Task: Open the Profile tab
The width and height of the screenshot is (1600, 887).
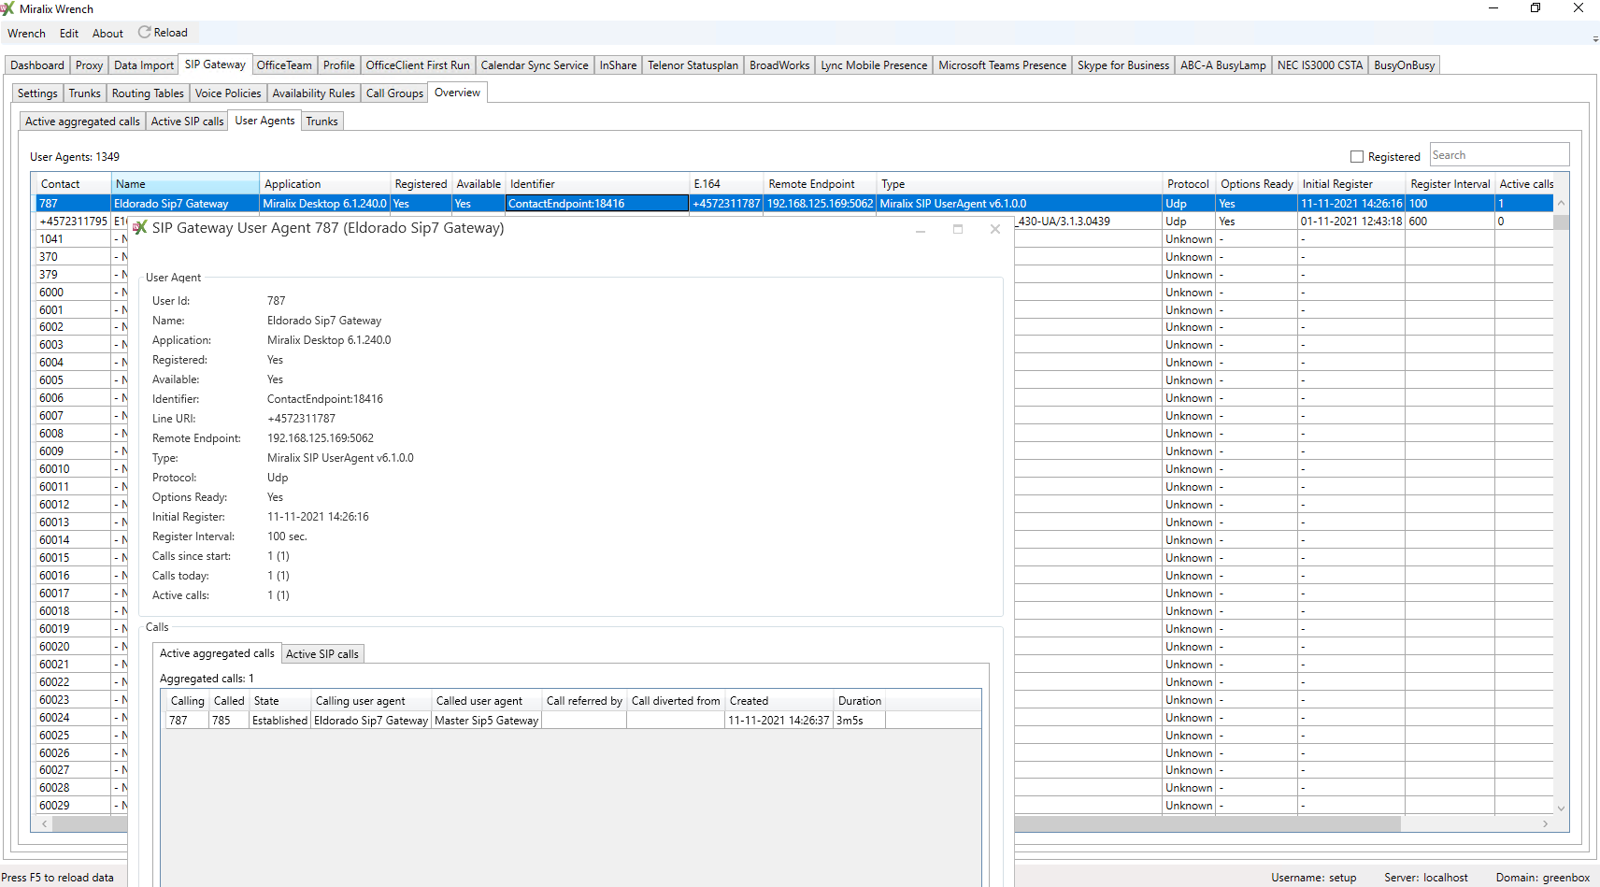Action: tap(338, 65)
